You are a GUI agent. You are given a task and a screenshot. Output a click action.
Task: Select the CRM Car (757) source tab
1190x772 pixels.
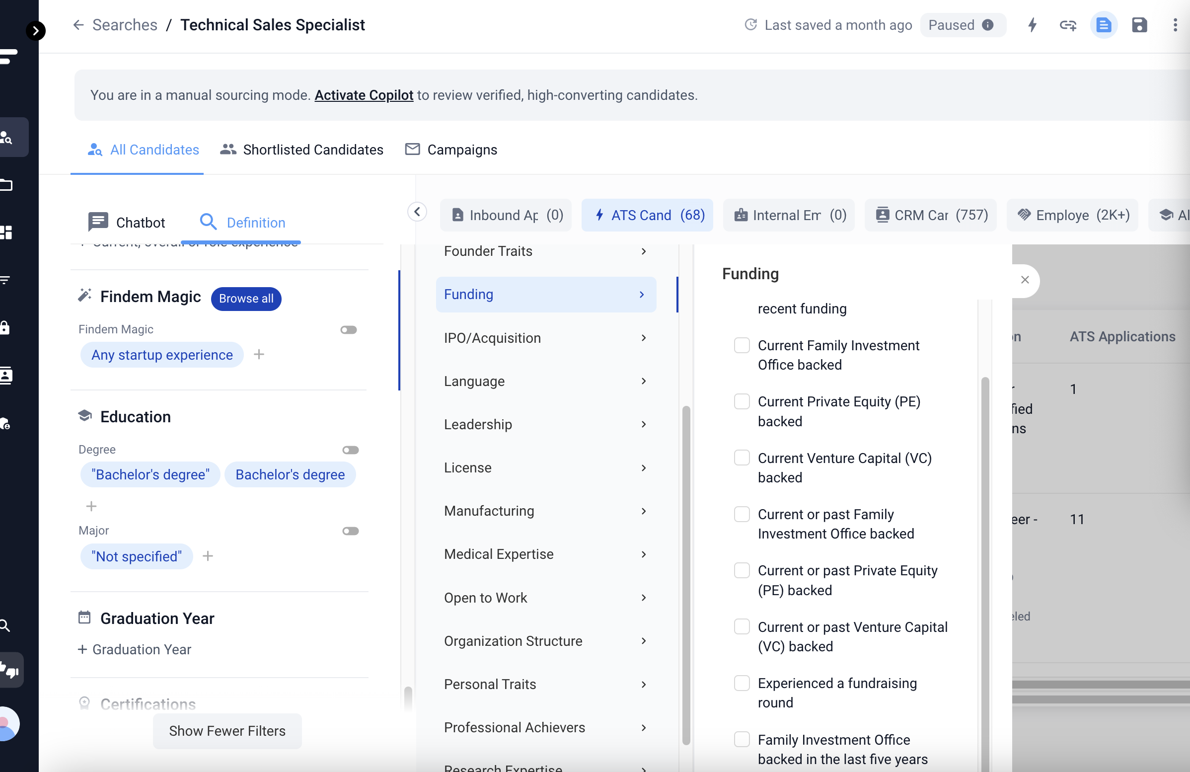click(x=931, y=215)
